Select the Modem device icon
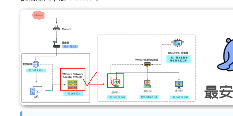The width and height of the screenshot is (233, 116). [56, 28]
